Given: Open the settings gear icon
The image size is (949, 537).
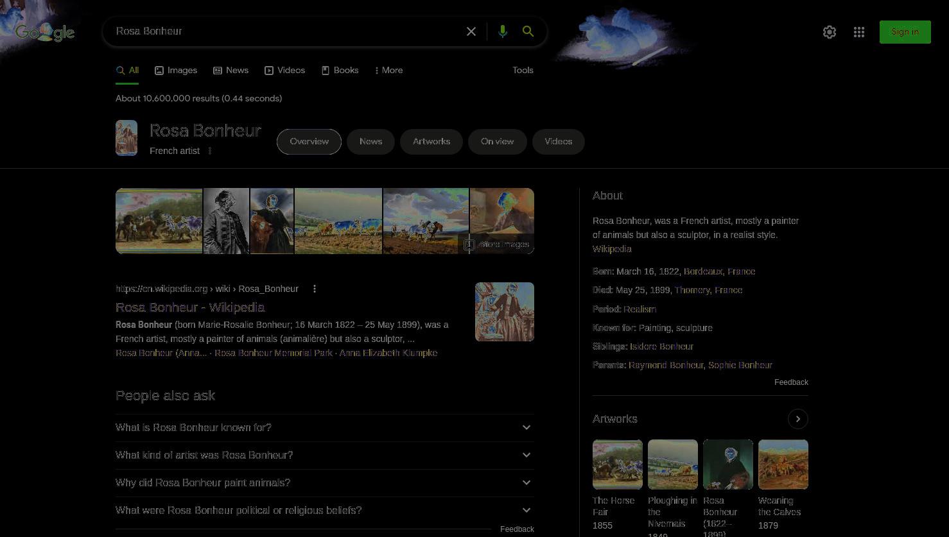Looking at the screenshot, I should pyautogui.click(x=830, y=32).
